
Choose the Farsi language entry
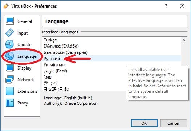pos(85,71)
